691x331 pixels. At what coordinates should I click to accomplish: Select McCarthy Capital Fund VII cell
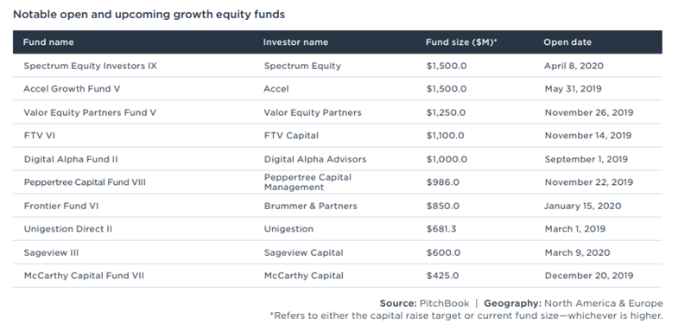coord(84,276)
